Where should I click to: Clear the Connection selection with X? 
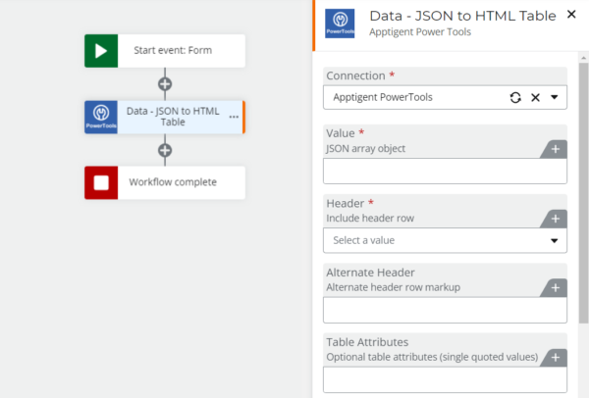click(x=535, y=97)
